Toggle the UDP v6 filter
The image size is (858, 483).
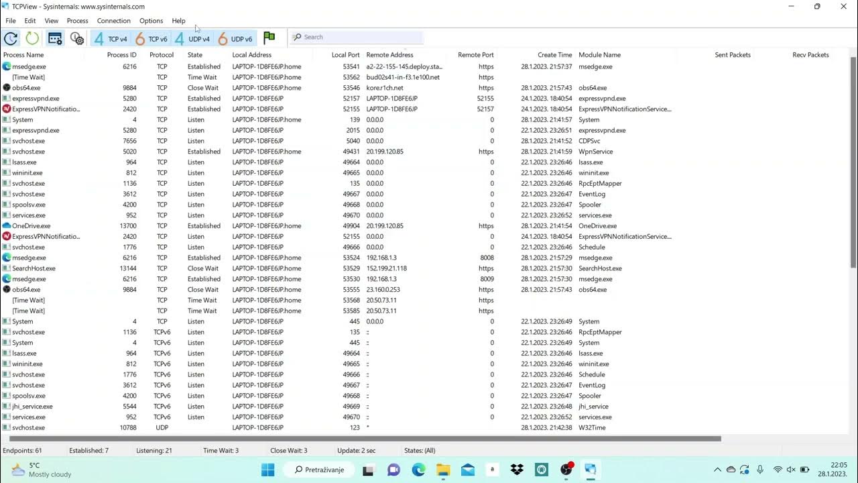tap(235, 39)
